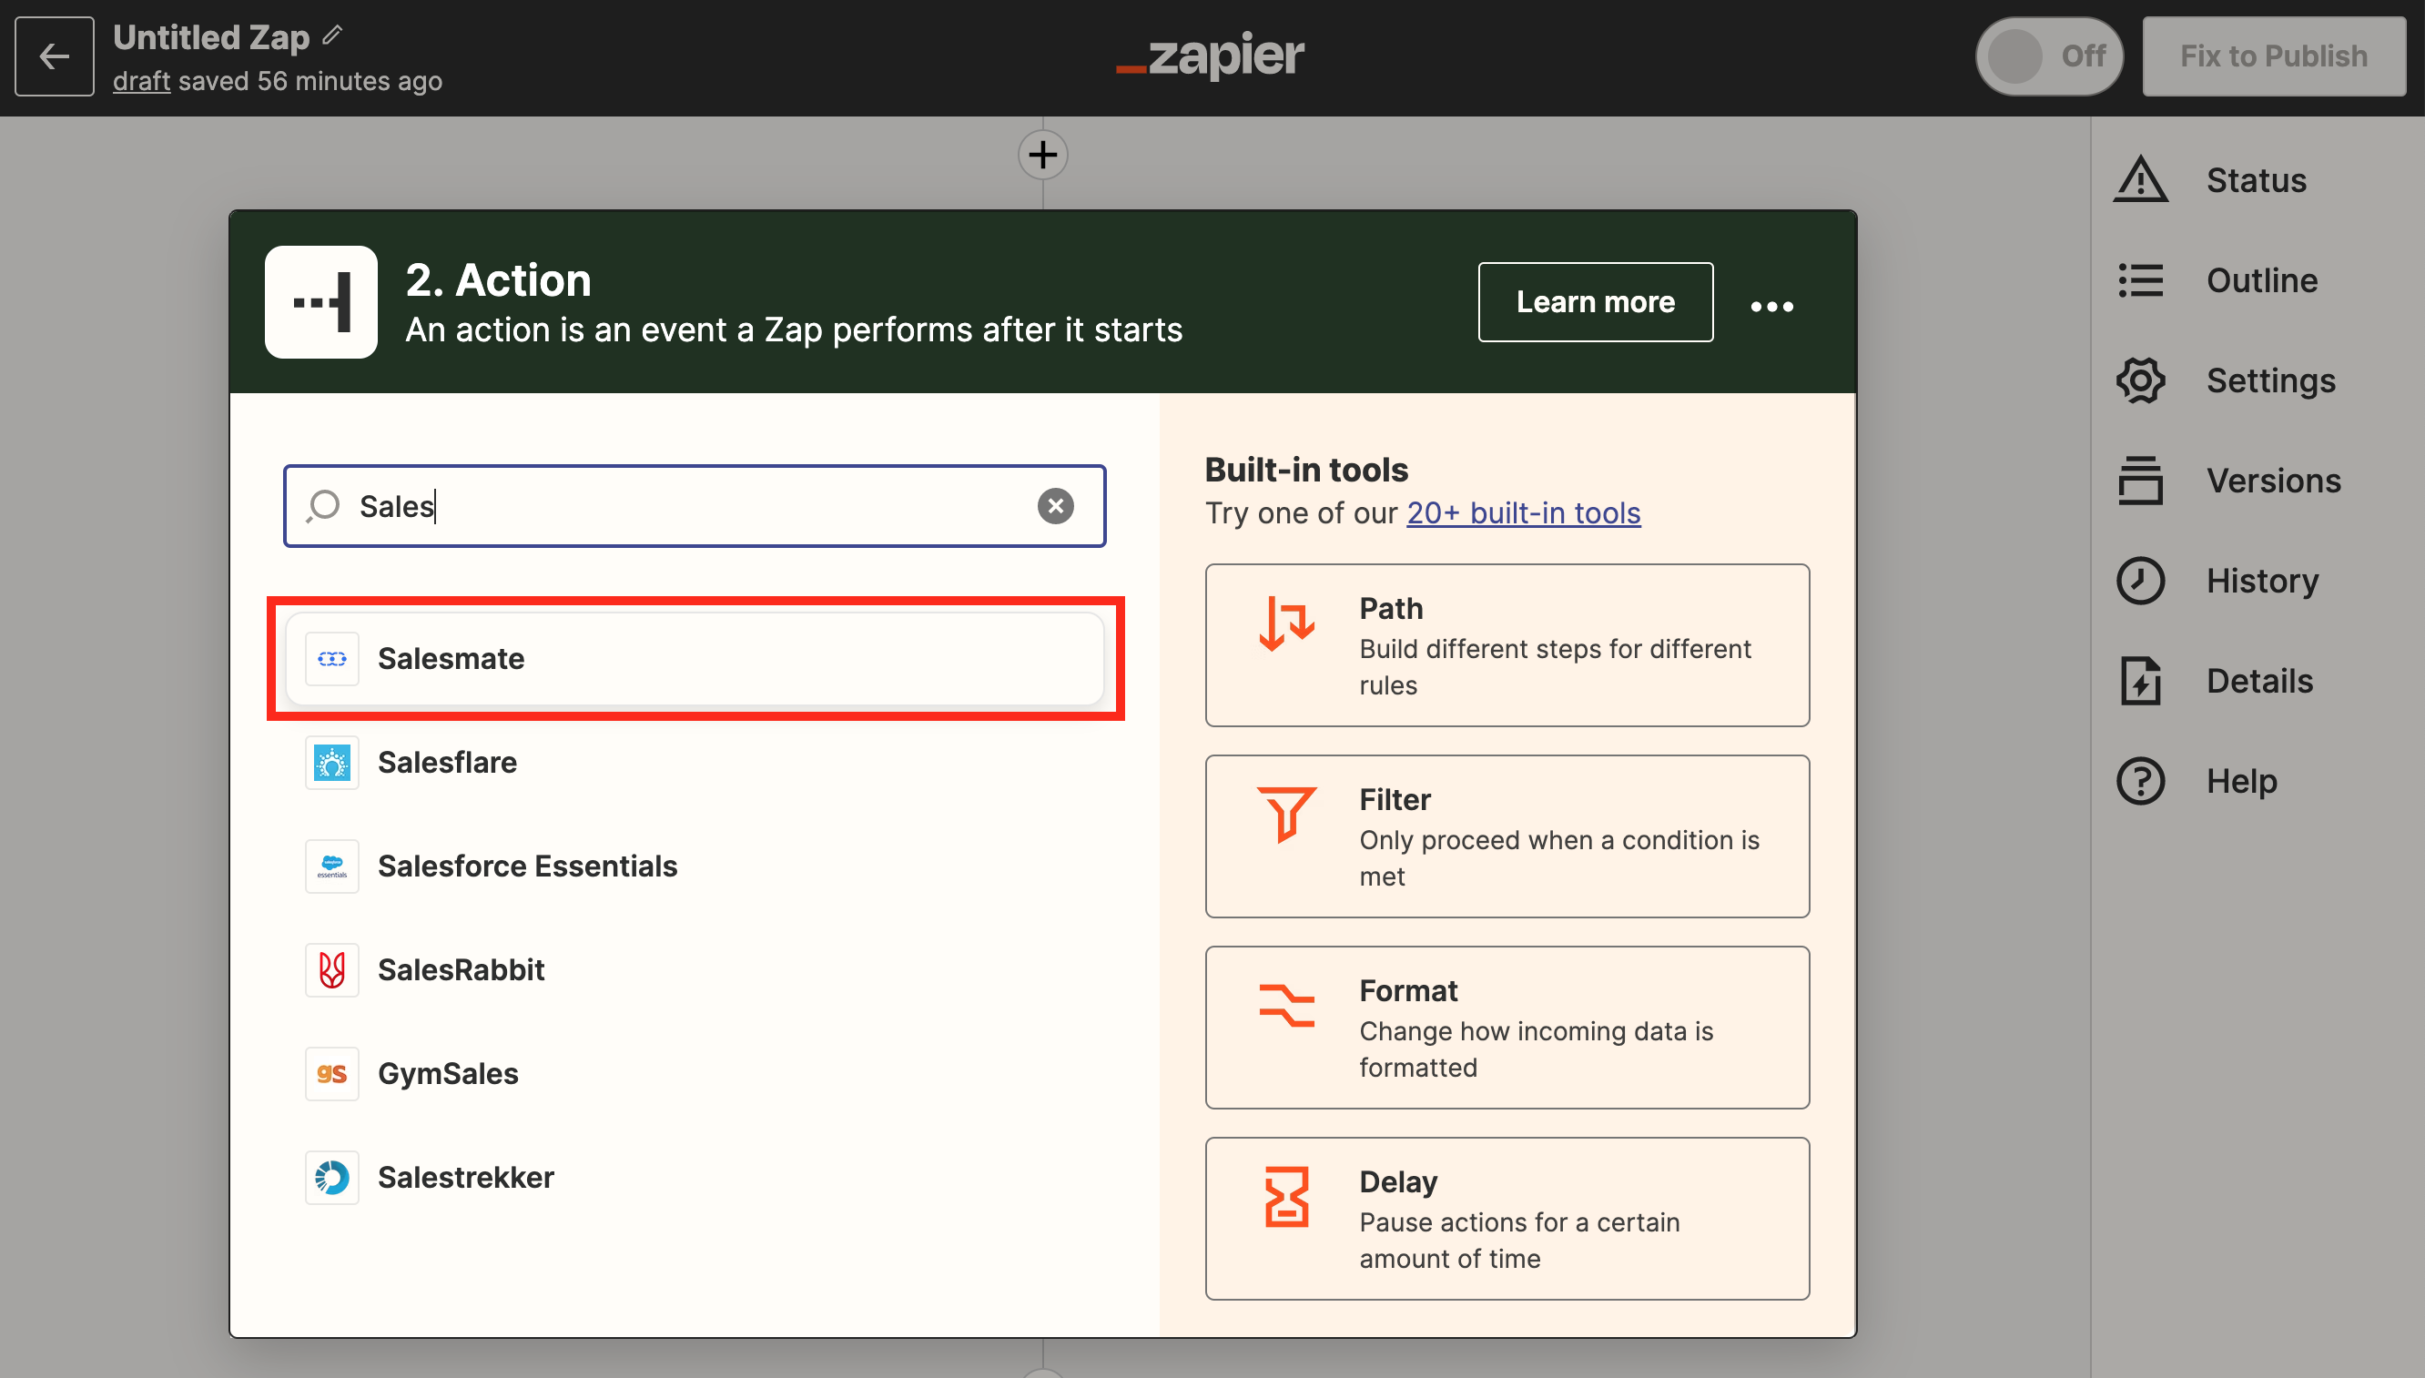
Task: Click the GymSales logo icon
Action: pyautogui.click(x=331, y=1073)
